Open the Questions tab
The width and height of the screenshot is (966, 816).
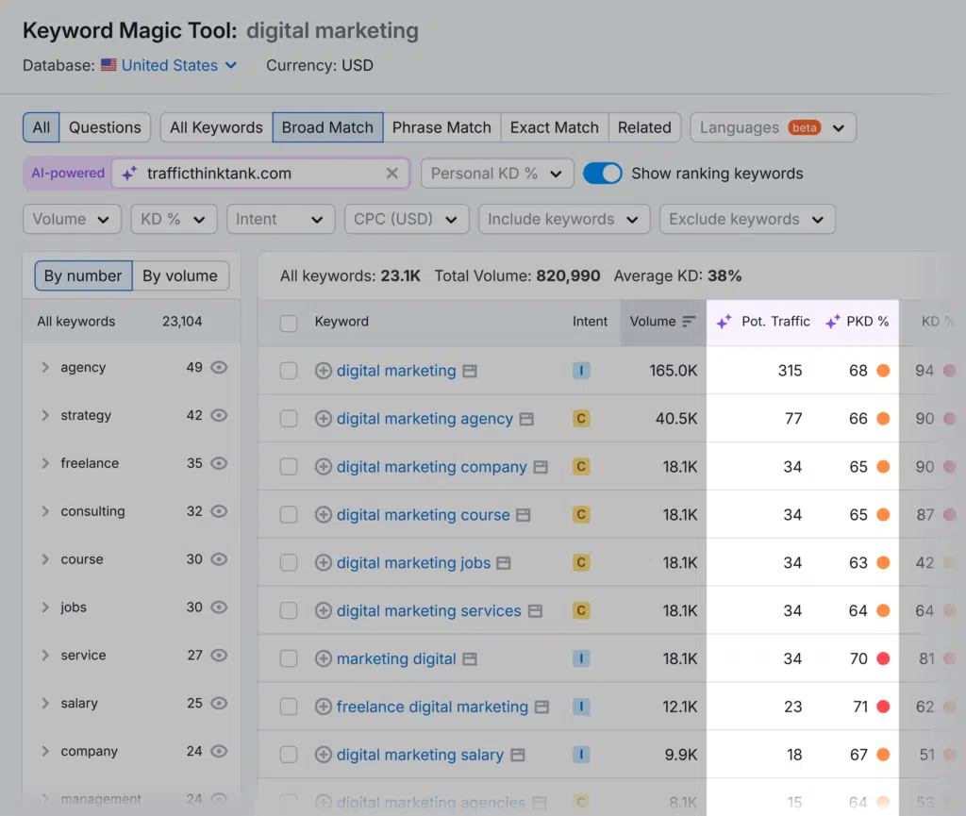point(105,126)
